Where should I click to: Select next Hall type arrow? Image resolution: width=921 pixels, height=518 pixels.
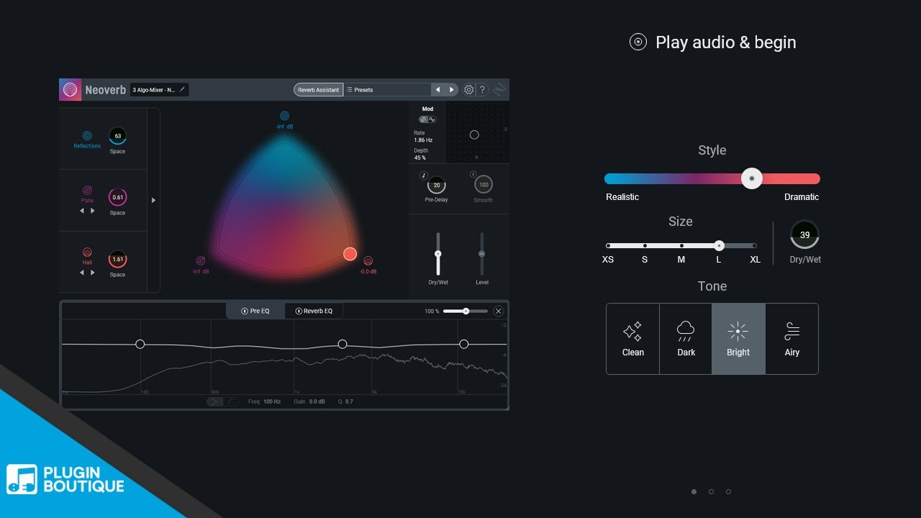(92, 273)
